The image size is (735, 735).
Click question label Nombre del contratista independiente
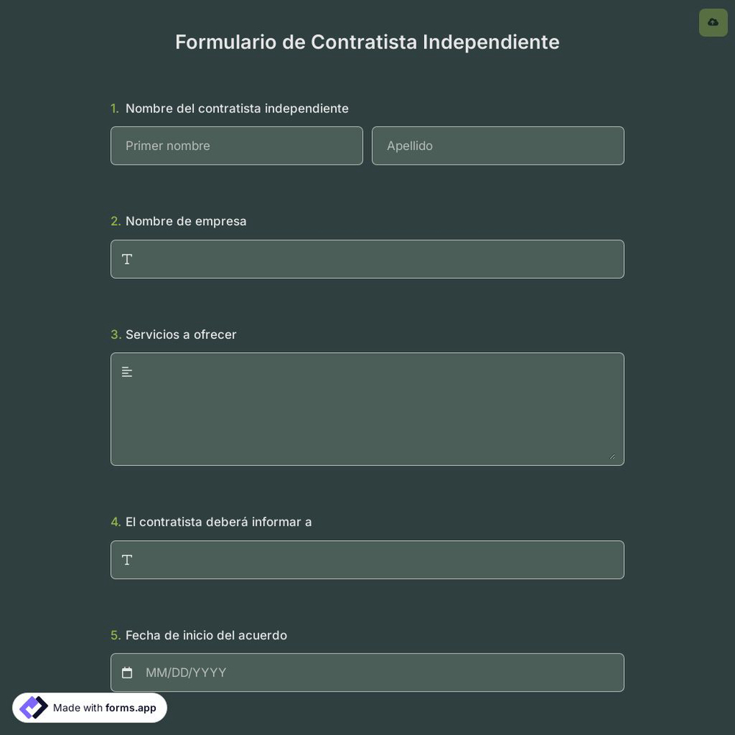[x=237, y=107]
